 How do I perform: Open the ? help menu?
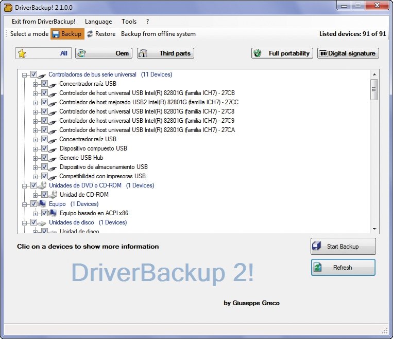click(148, 22)
